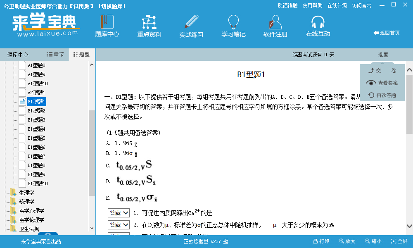Click 访问官网 link

362,5
